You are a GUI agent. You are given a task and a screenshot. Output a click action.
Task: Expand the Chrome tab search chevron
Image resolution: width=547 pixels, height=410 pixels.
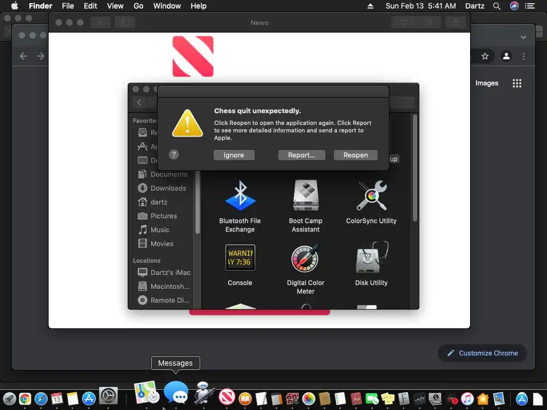point(523,37)
